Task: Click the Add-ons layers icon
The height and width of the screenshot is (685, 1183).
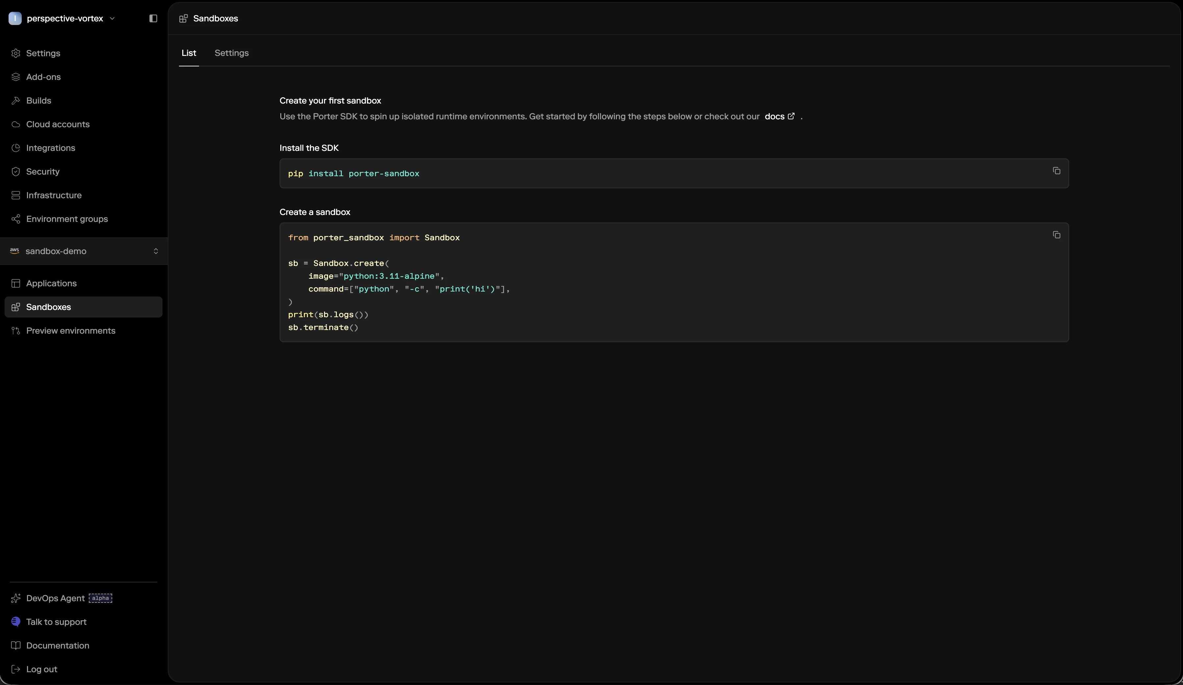Action: click(x=15, y=77)
